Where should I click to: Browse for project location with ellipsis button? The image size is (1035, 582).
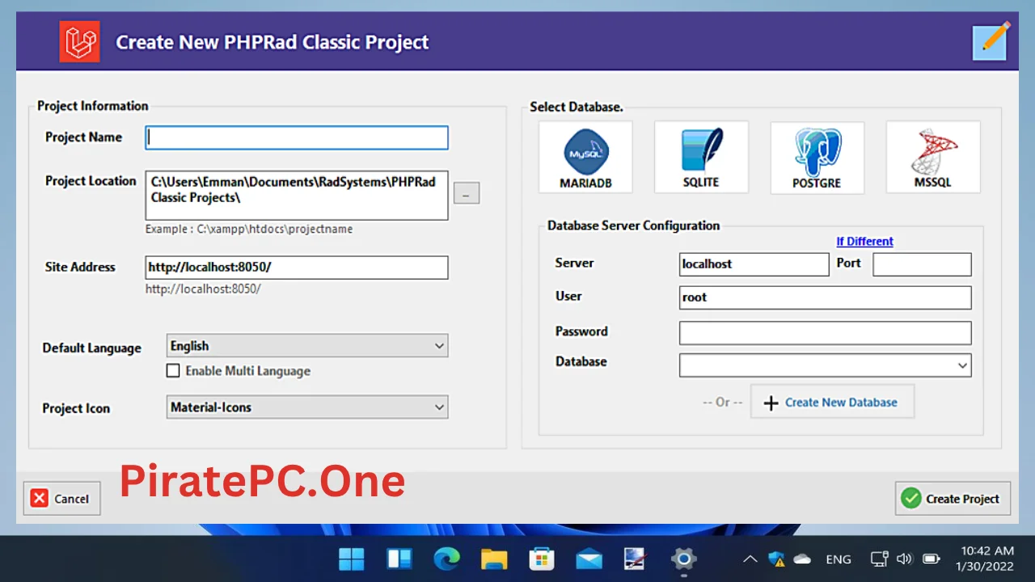[x=467, y=193]
